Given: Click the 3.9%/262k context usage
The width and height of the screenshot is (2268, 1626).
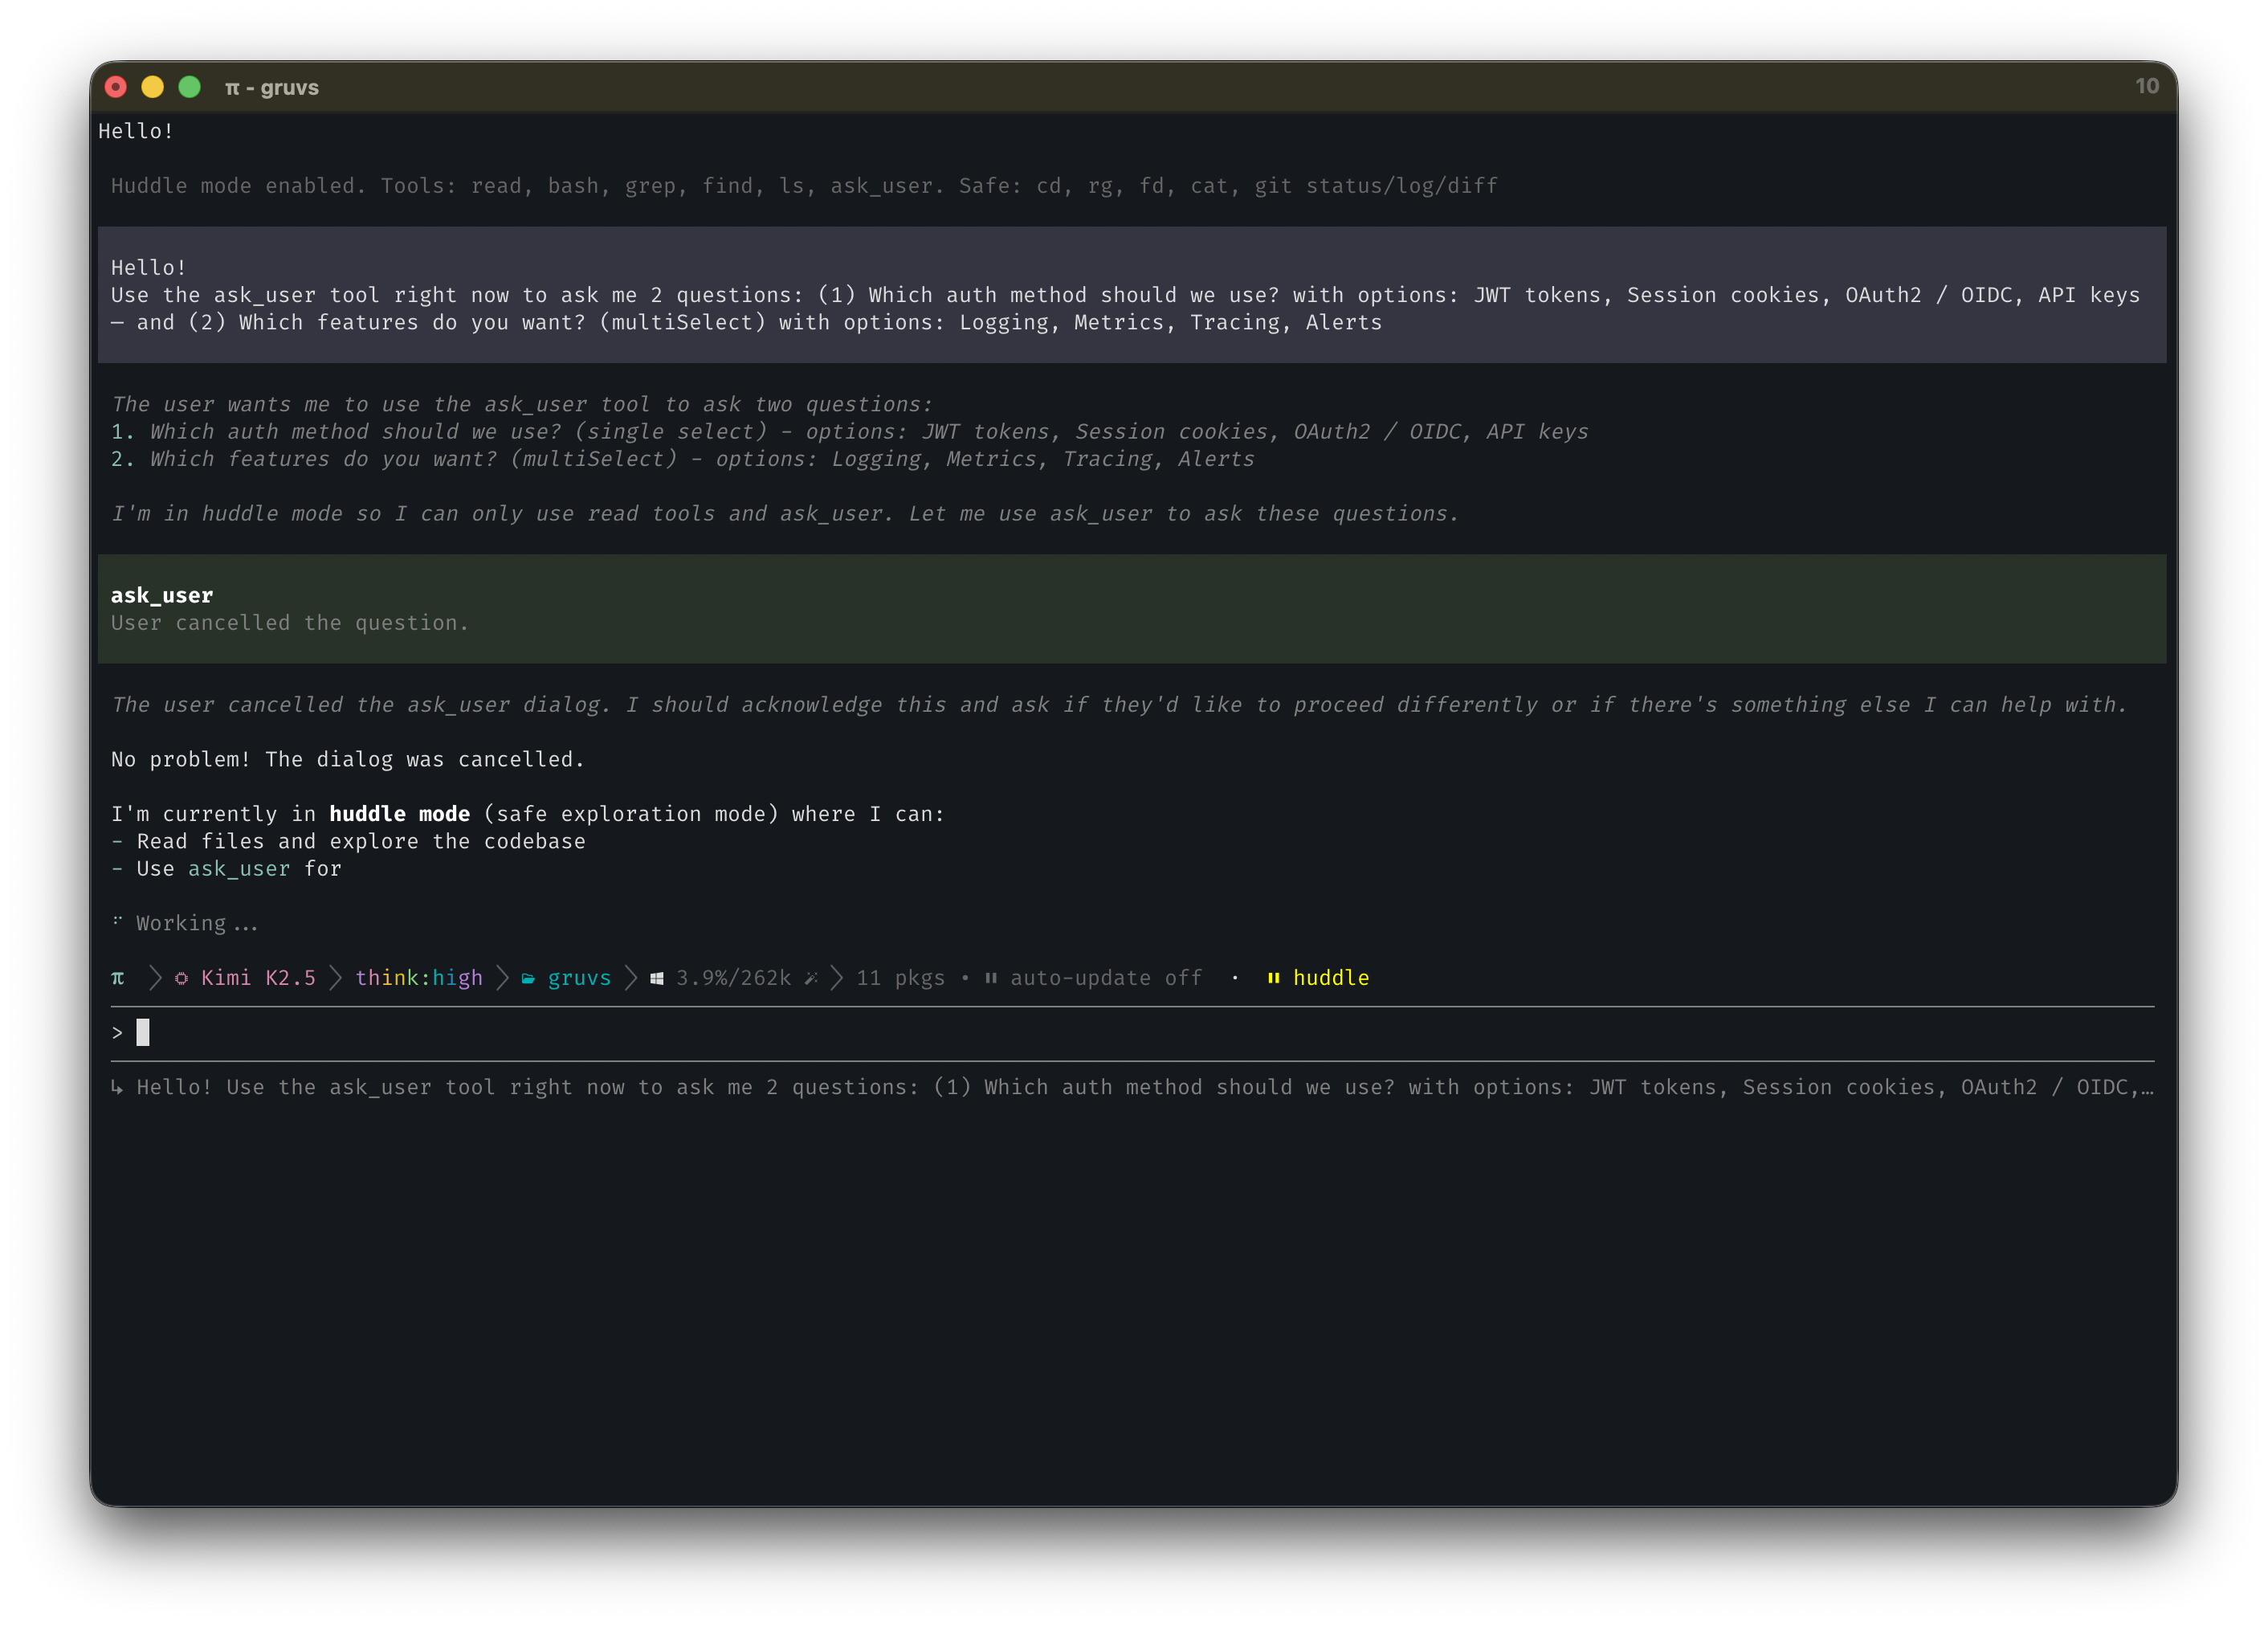Looking at the screenshot, I should pos(733,978).
